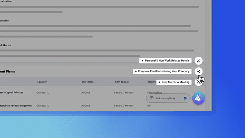This screenshot has width=245, height=138.
Task: Select Personal & Non Work Related Details
Action: 165,61
